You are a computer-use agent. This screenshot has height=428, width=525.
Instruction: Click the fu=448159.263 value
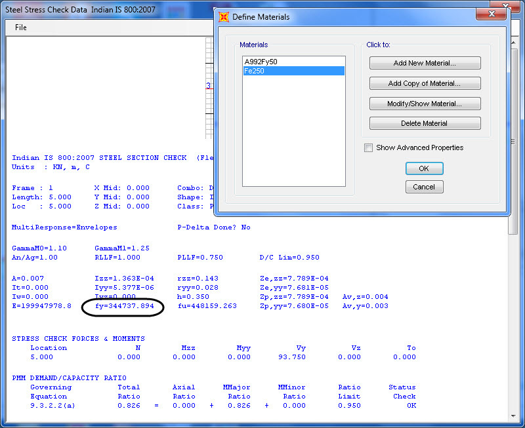pyautogui.click(x=207, y=306)
